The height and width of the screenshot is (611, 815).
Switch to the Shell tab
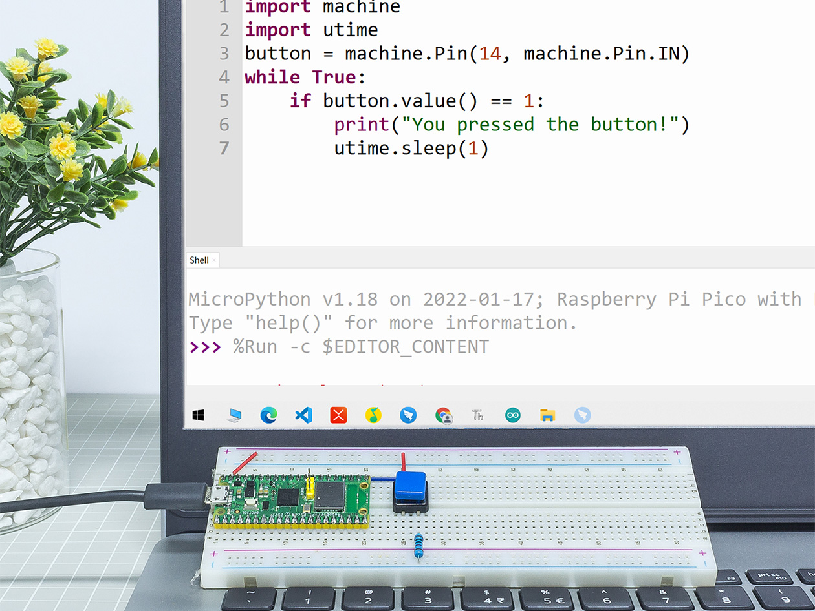pos(199,260)
